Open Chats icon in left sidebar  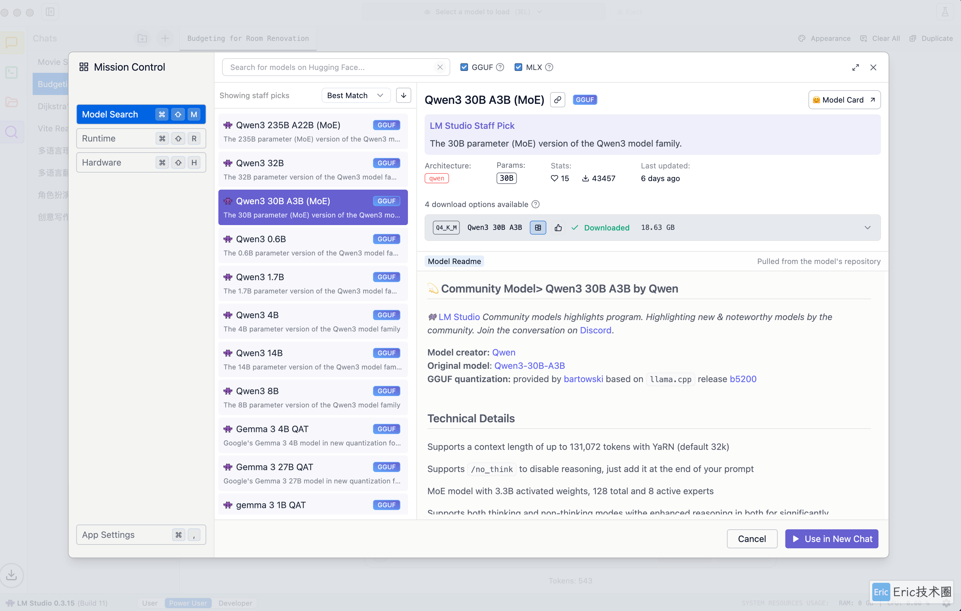coord(12,43)
